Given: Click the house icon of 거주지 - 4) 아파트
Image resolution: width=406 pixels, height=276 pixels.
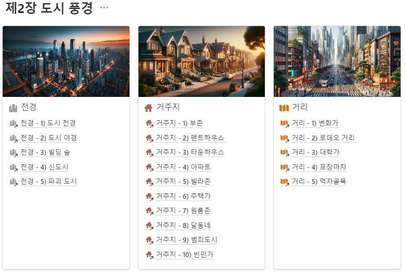Looking at the screenshot, I should coord(149,167).
